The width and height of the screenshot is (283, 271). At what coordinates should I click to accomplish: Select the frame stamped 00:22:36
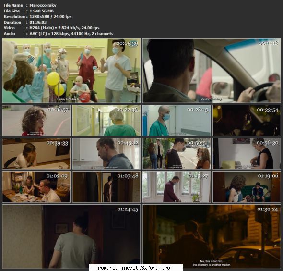pyautogui.click(x=106, y=121)
